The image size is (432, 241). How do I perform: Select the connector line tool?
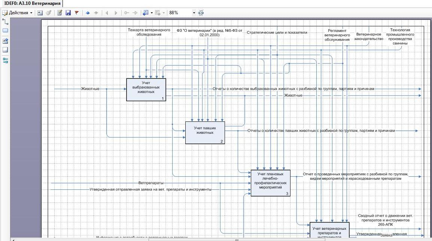tap(5, 22)
